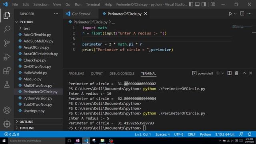Switch to the PROBLEMS panel tab
The image size is (256, 144).
coord(76,74)
